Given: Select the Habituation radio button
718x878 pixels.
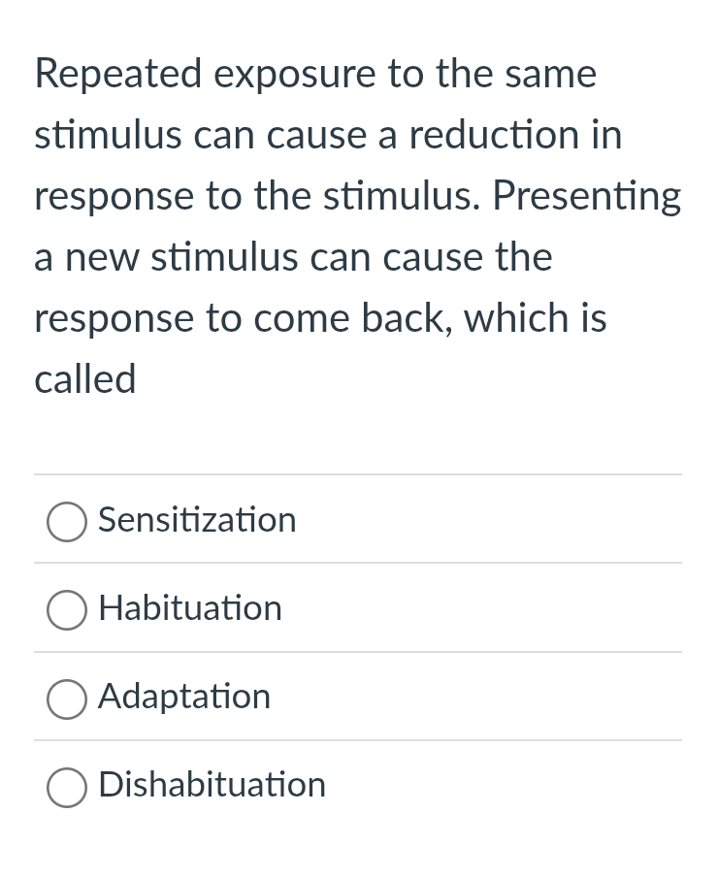Looking at the screenshot, I should pos(66,609).
